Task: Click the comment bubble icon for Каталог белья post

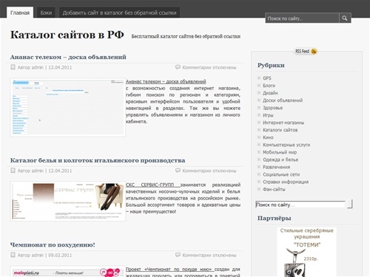Action: coord(178,171)
